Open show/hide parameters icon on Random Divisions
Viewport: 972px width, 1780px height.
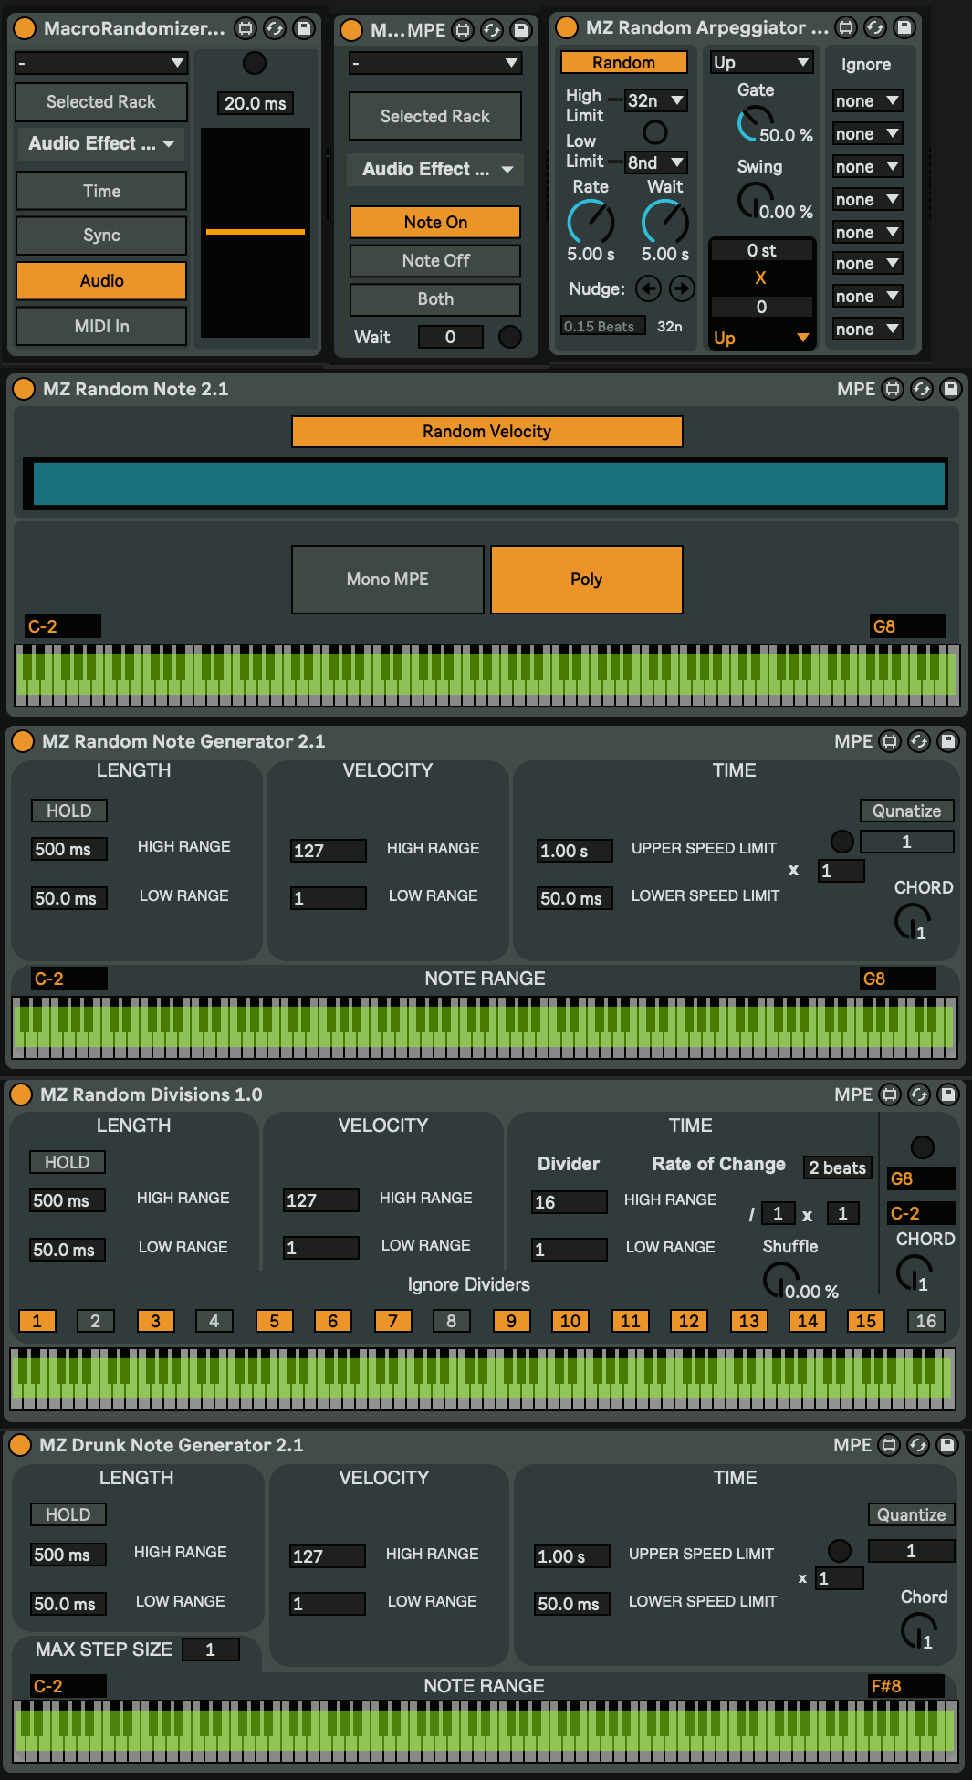890,1094
